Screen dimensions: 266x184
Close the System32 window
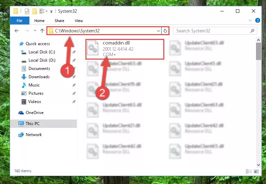[254, 11]
